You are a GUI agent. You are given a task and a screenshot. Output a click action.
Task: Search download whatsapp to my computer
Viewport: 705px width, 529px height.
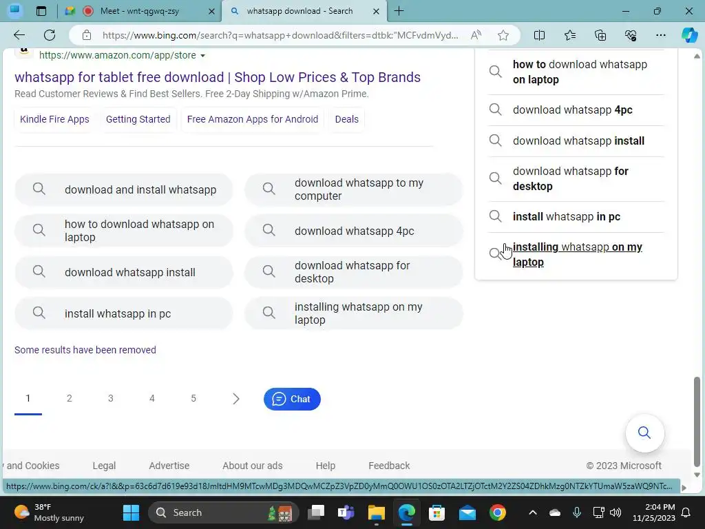coord(354,190)
